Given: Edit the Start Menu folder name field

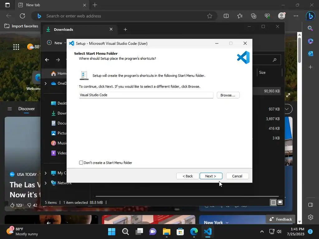Looking at the screenshot, I should [146, 95].
